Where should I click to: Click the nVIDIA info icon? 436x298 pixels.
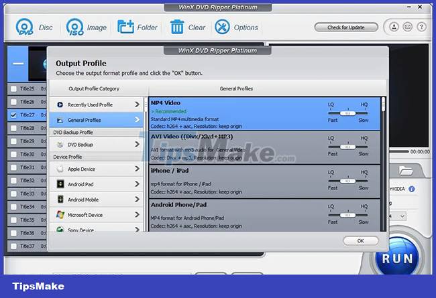[x=412, y=189]
